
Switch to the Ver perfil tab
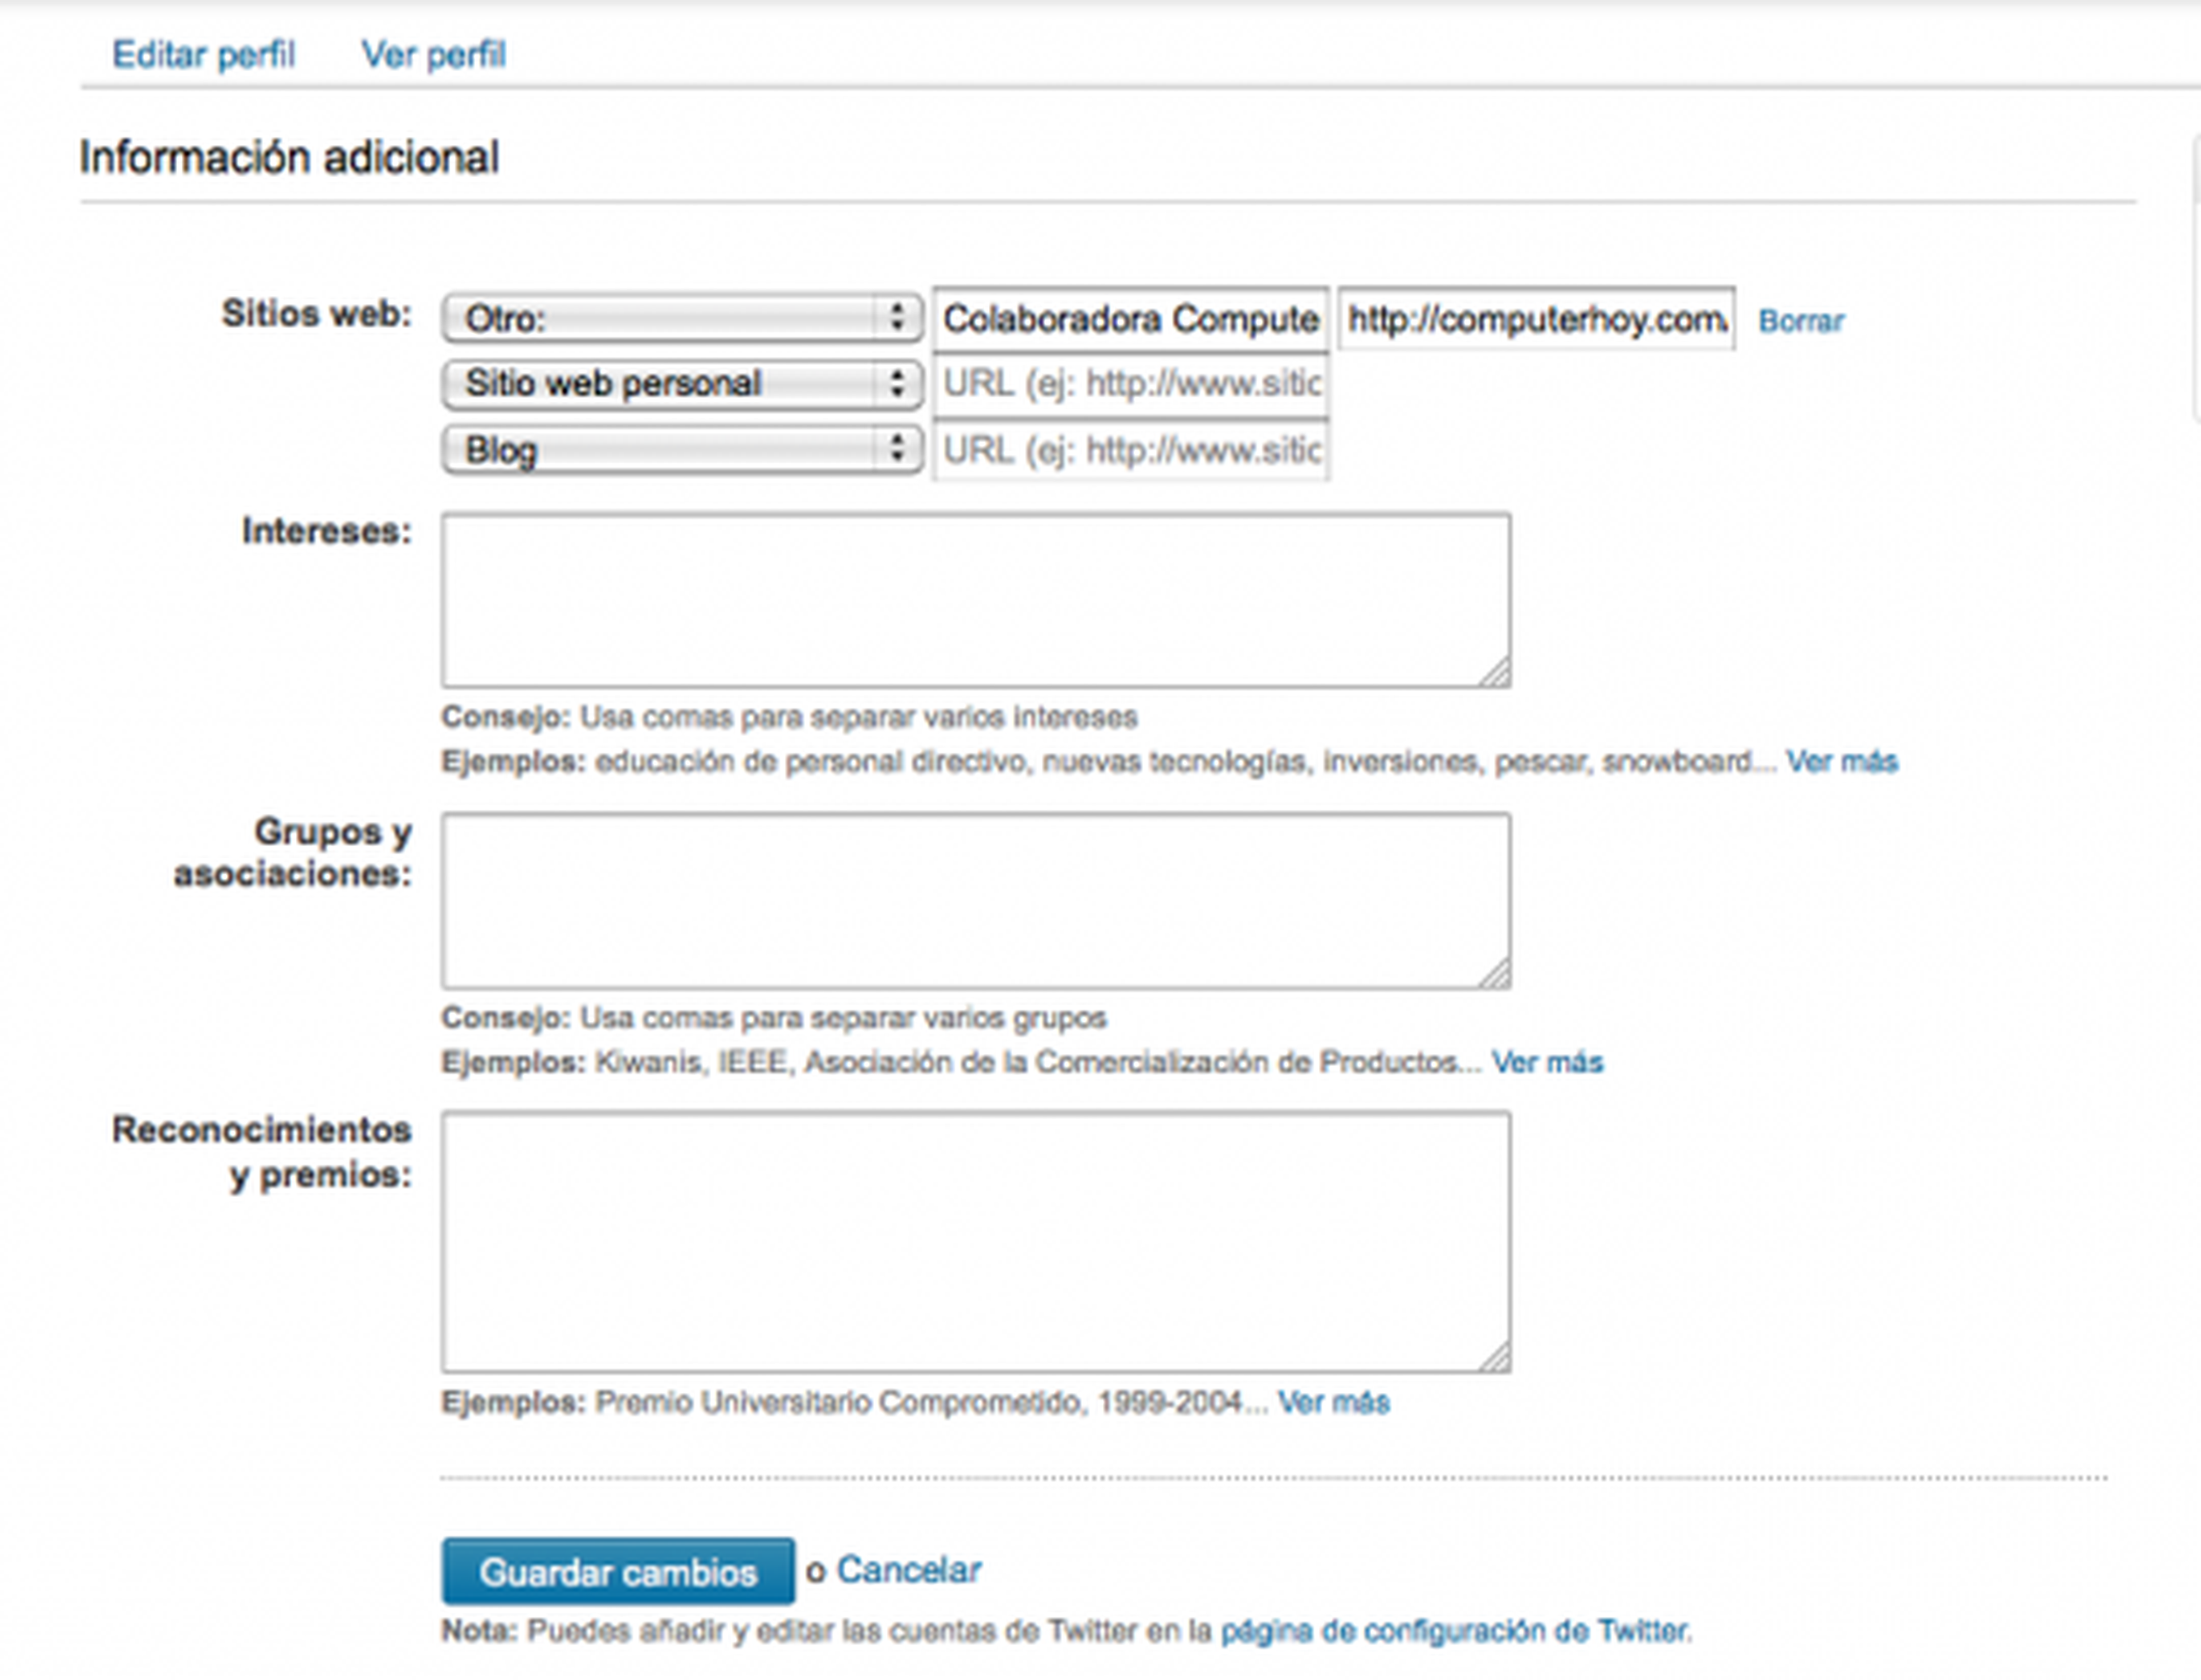click(433, 54)
